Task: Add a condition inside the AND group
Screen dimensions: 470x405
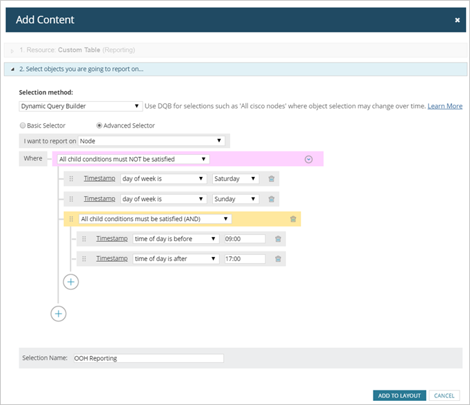Action: [71, 282]
